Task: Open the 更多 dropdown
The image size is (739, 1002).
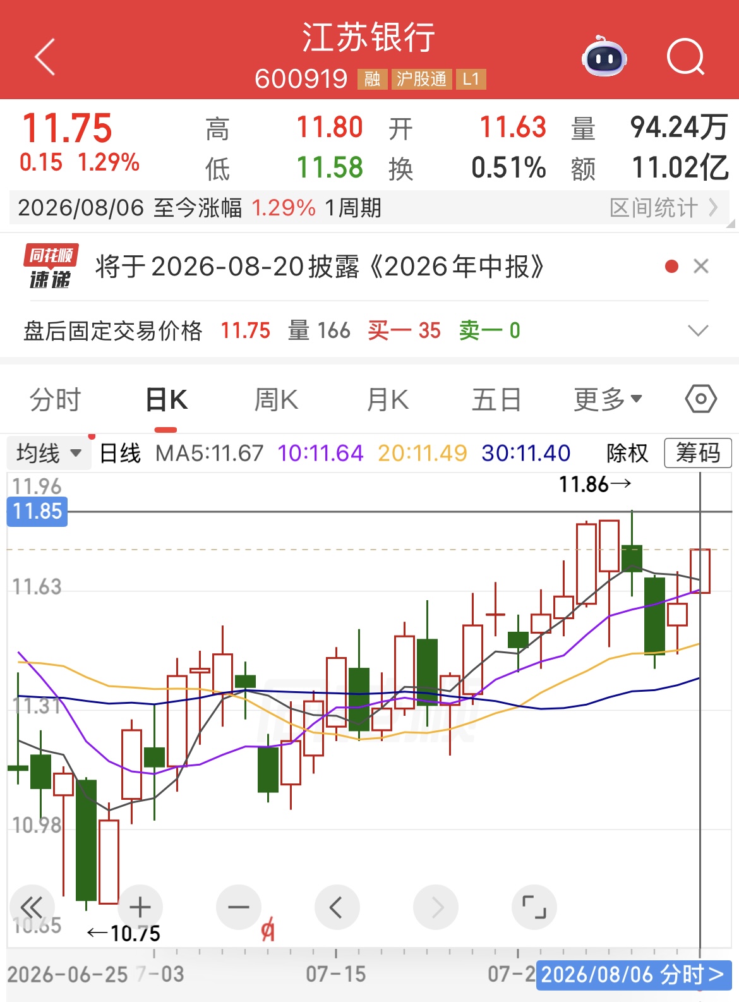Action: pos(608,400)
